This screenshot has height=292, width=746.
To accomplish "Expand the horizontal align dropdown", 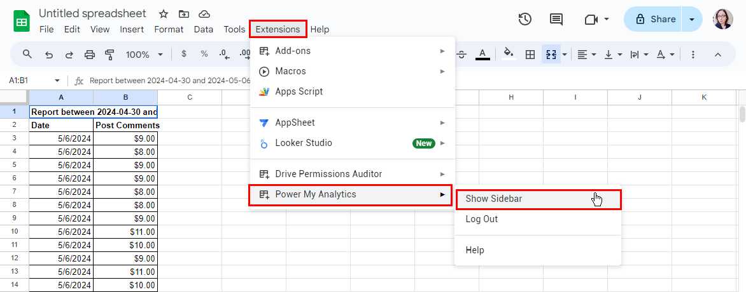I will [586, 55].
